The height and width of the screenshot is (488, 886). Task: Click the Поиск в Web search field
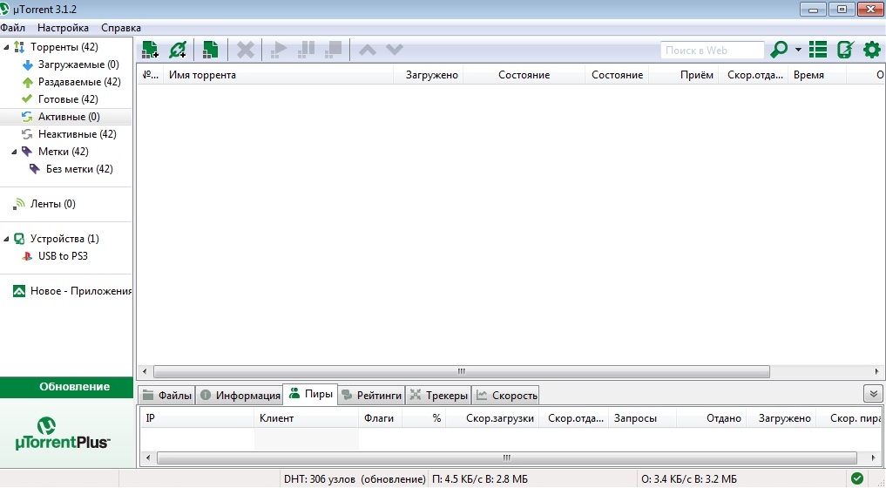(x=711, y=51)
